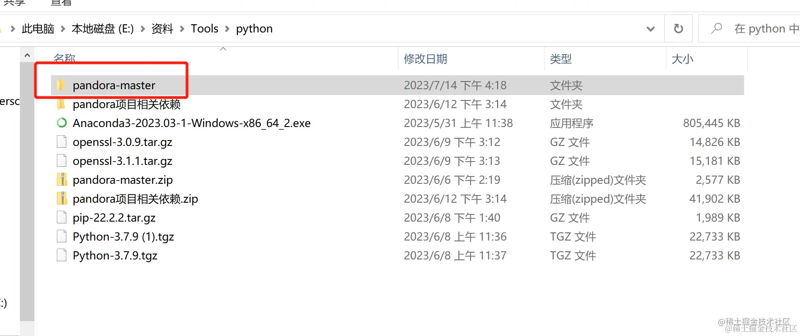Screen dimensions: 800x336
Task: Click the date 2023/5/31 上午 11:38
Action: (458, 123)
